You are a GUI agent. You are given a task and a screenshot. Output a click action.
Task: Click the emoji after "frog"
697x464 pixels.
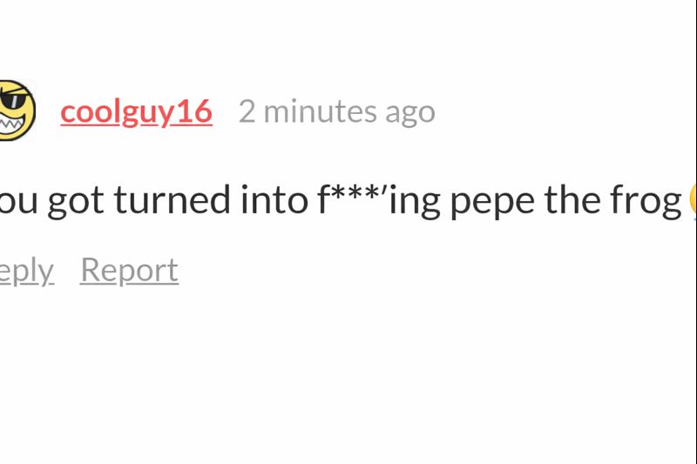click(x=693, y=200)
